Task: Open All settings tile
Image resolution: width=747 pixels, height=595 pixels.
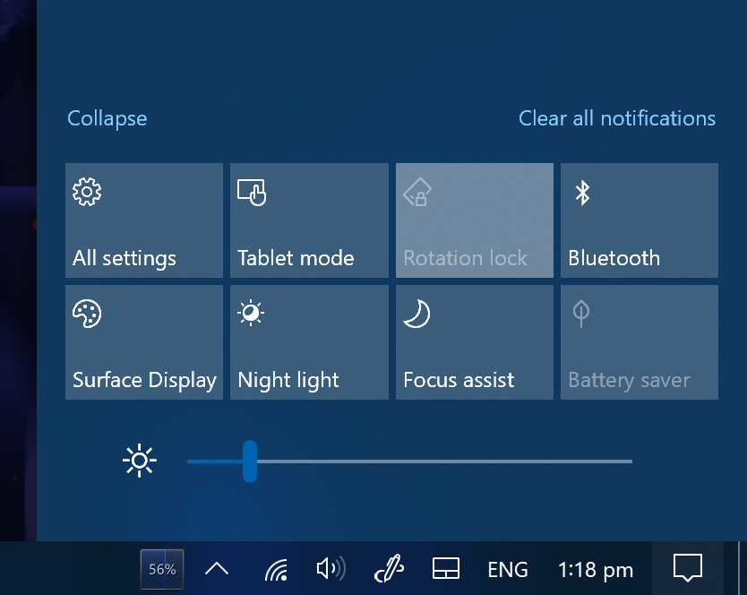Action: point(143,220)
